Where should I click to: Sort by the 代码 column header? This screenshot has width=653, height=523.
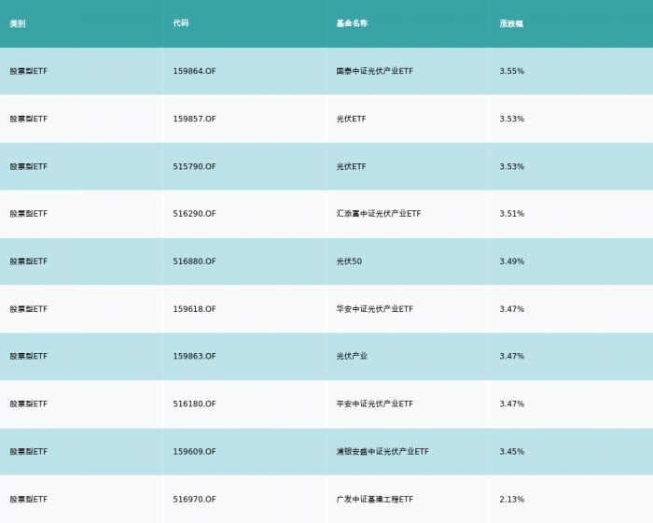pos(181,23)
